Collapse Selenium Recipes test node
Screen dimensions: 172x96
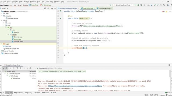[x=5, y=74]
